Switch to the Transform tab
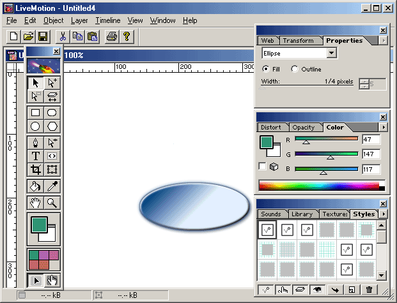The height and width of the screenshot is (303, 397). (300, 41)
